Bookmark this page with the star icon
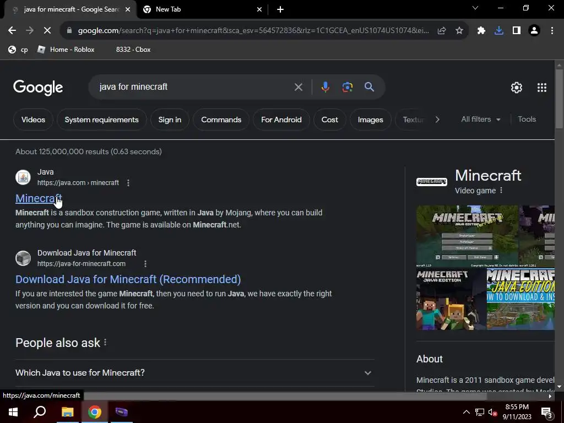This screenshot has height=423, width=564. click(459, 31)
